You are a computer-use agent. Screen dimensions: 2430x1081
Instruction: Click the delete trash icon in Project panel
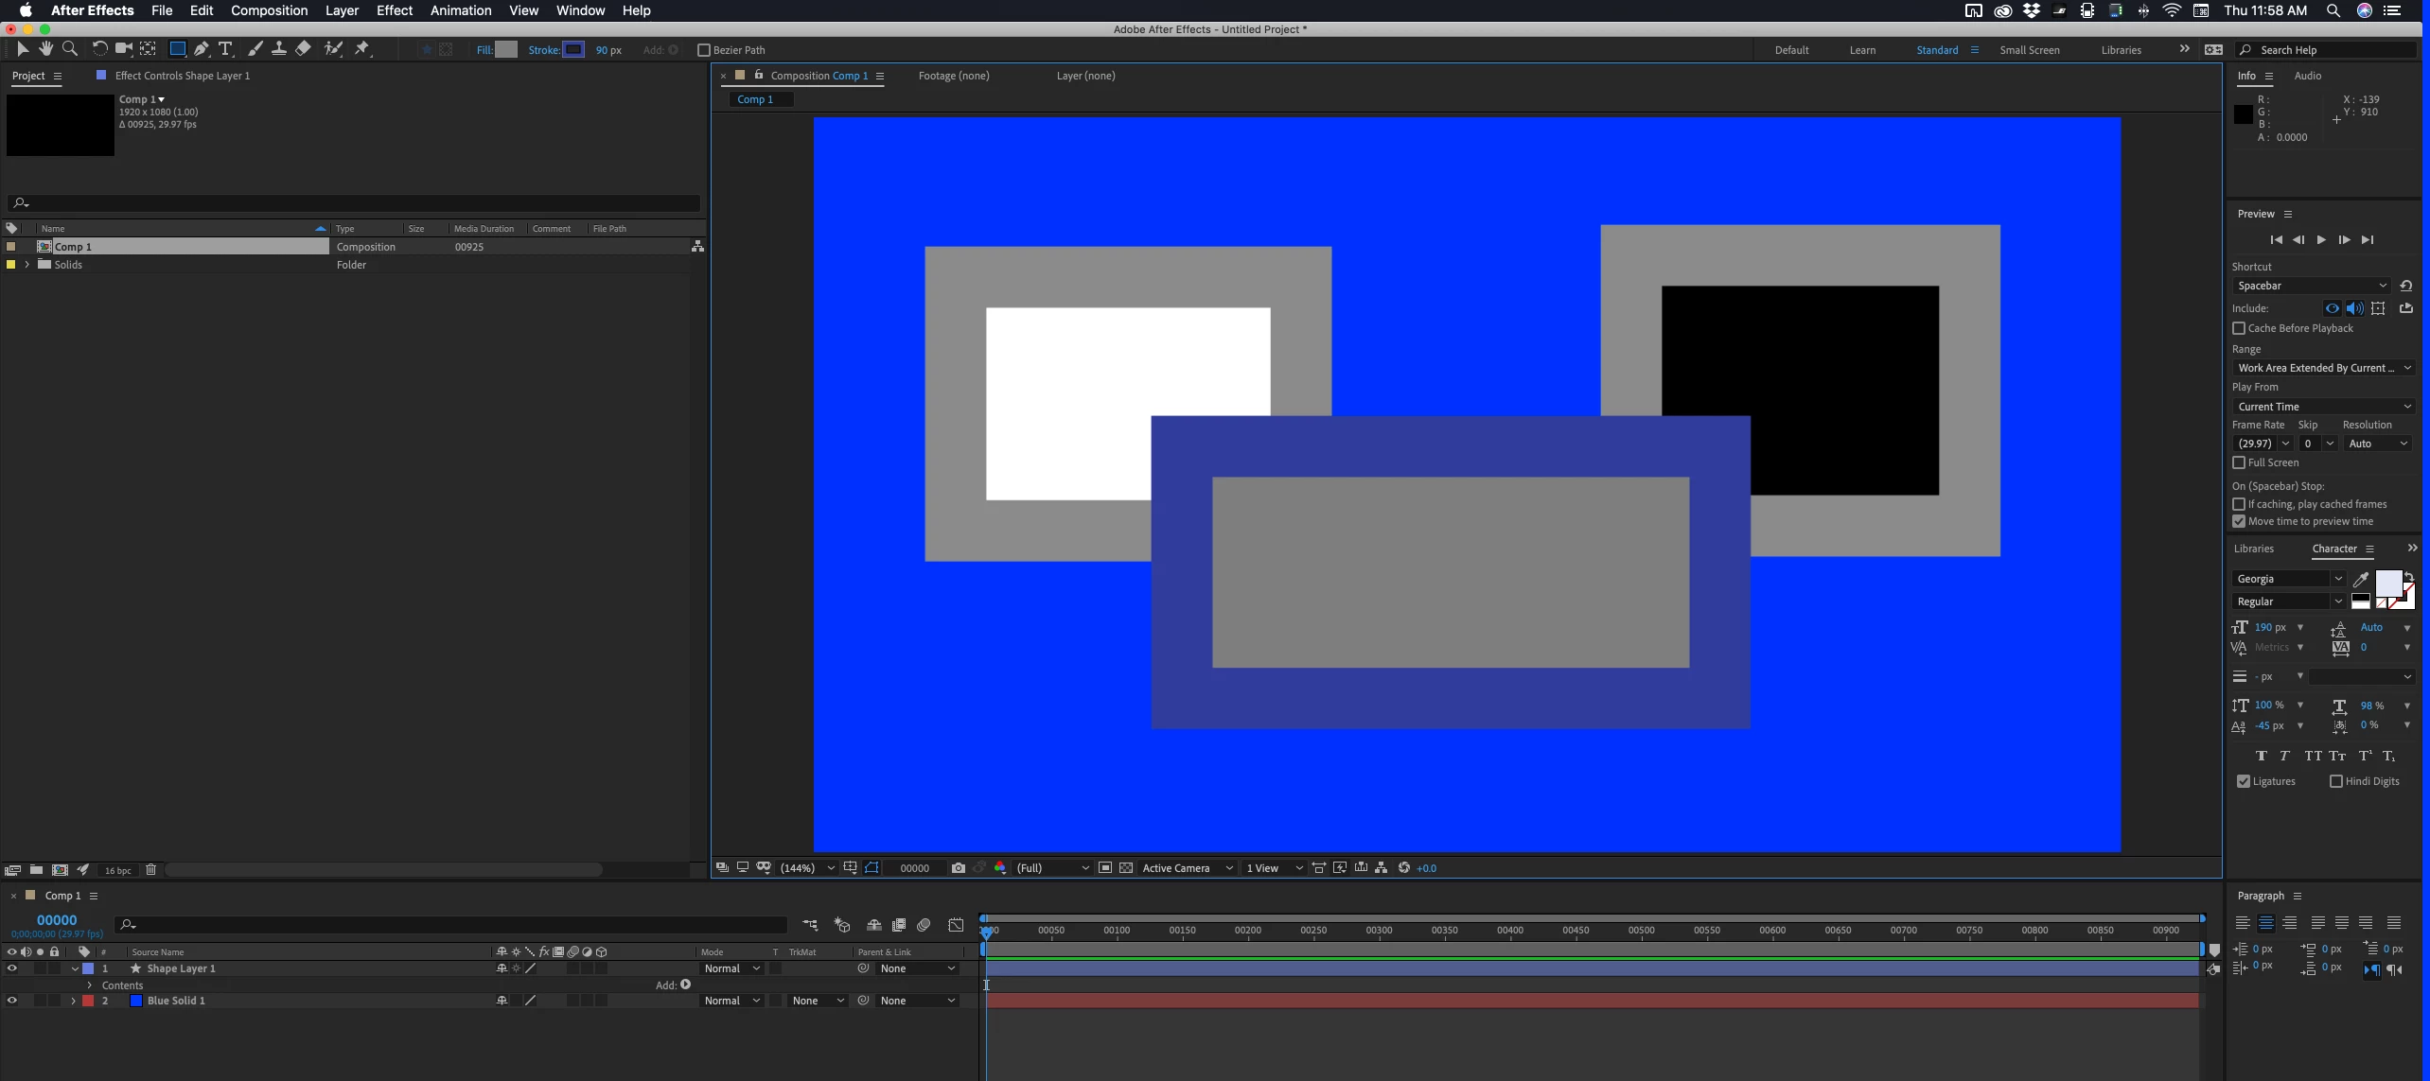point(150,870)
